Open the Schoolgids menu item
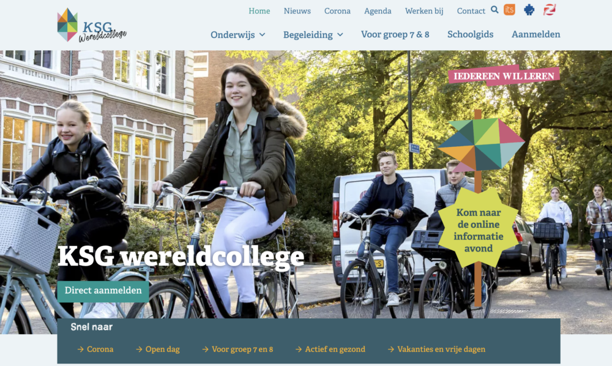 click(470, 34)
